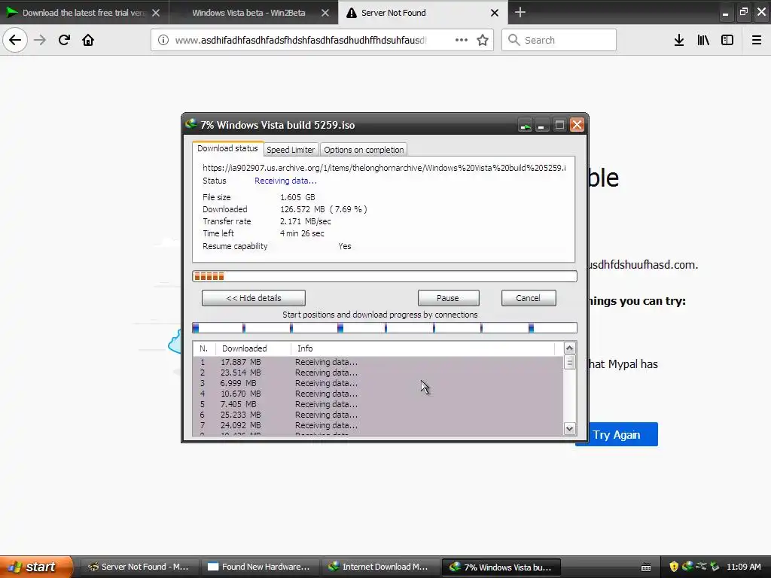Image resolution: width=771 pixels, height=578 pixels.
Task: Open a new tab with plus icon
Action: click(x=520, y=12)
